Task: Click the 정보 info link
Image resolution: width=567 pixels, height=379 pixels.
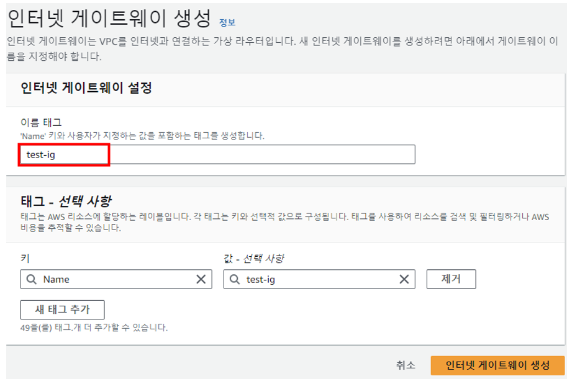Action: pyautogui.click(x=227, y=23)
